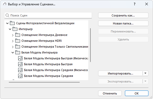Click the horizontal scrollbar below scene tree

pos(44,82)
